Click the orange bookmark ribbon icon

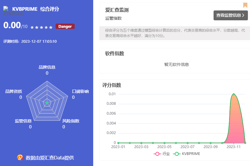click(x=245, y=5)
